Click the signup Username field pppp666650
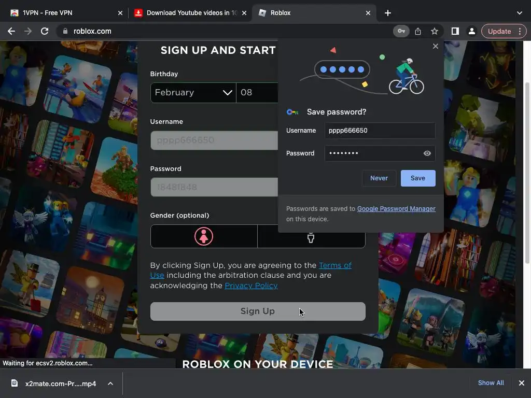Screen dimensions: 531x398 click(214, 140)
